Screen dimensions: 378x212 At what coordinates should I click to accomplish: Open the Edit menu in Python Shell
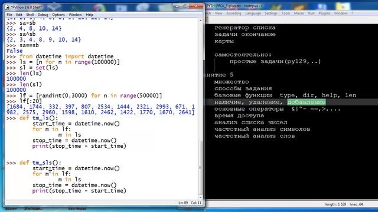tap(19, 15)
